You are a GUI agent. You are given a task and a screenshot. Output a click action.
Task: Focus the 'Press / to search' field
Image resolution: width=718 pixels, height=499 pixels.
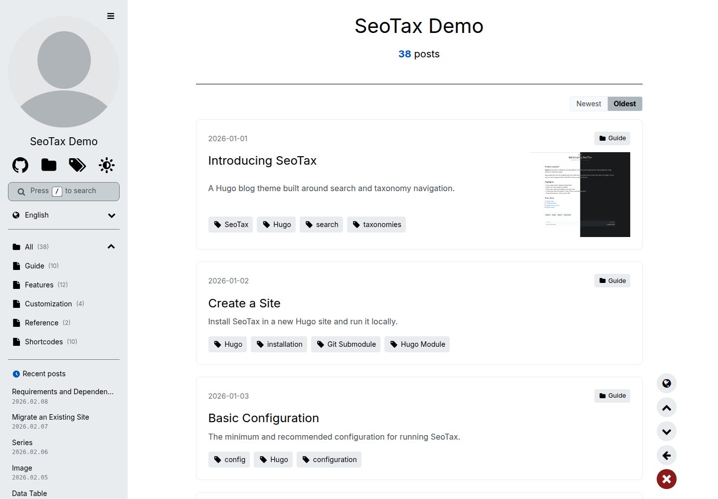pos(64,192)
